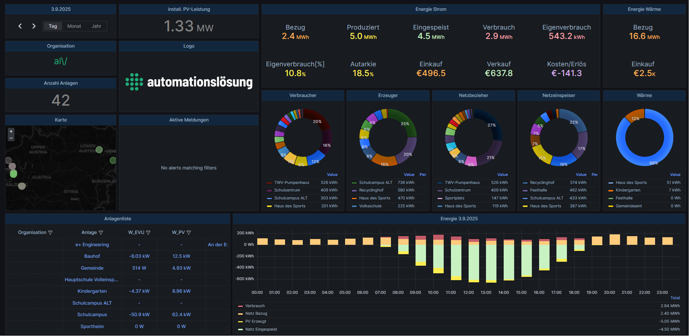Toggle Haus des Sports in Verbraucher legend
This screenshot has width=689, height=336.
pos(290,206)
